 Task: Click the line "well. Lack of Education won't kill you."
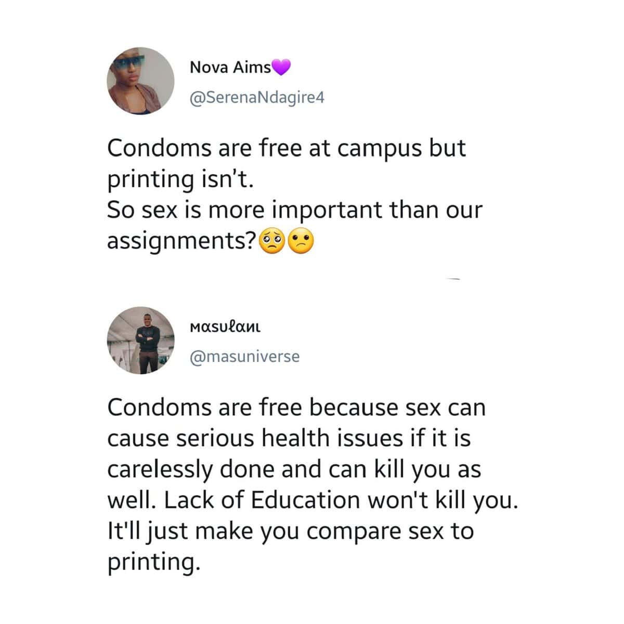313,500
